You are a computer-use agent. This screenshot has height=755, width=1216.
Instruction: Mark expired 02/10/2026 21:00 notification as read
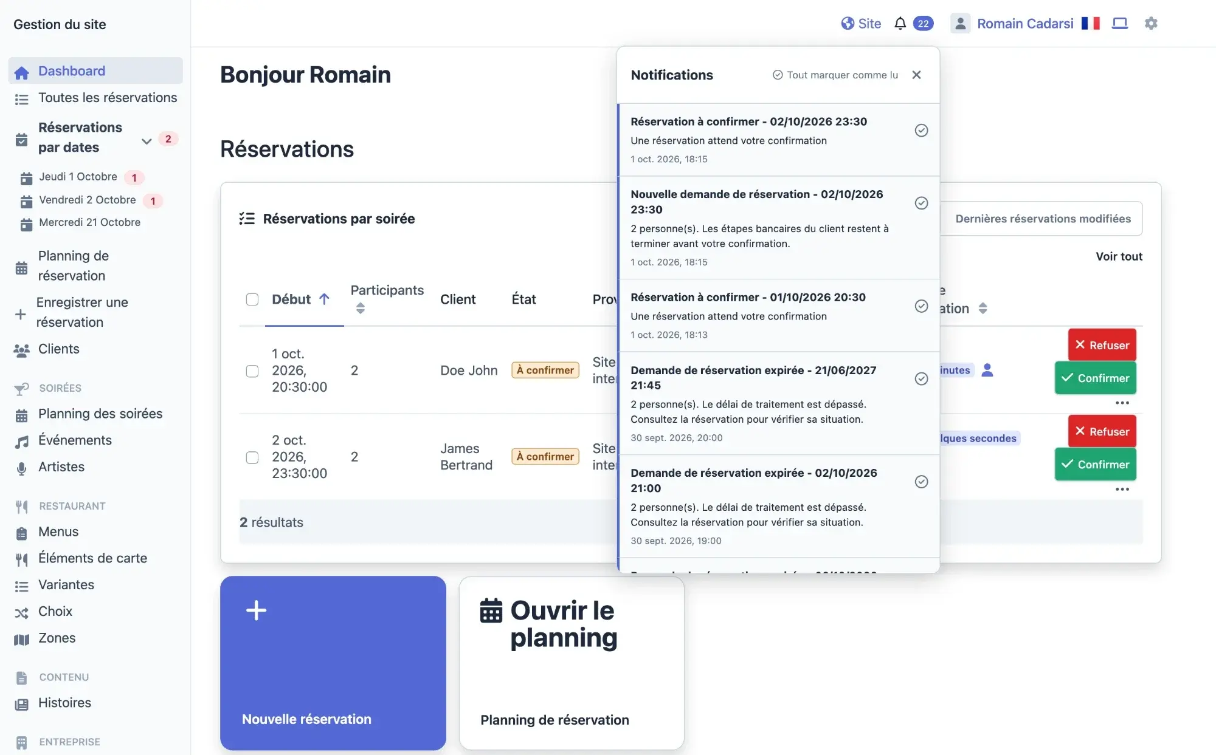point(921,482)
